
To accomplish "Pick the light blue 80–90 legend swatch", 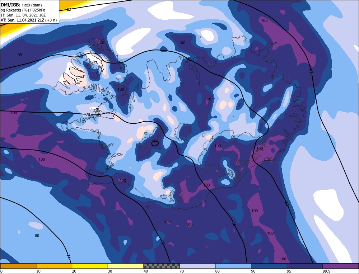I will pos(233,266).
